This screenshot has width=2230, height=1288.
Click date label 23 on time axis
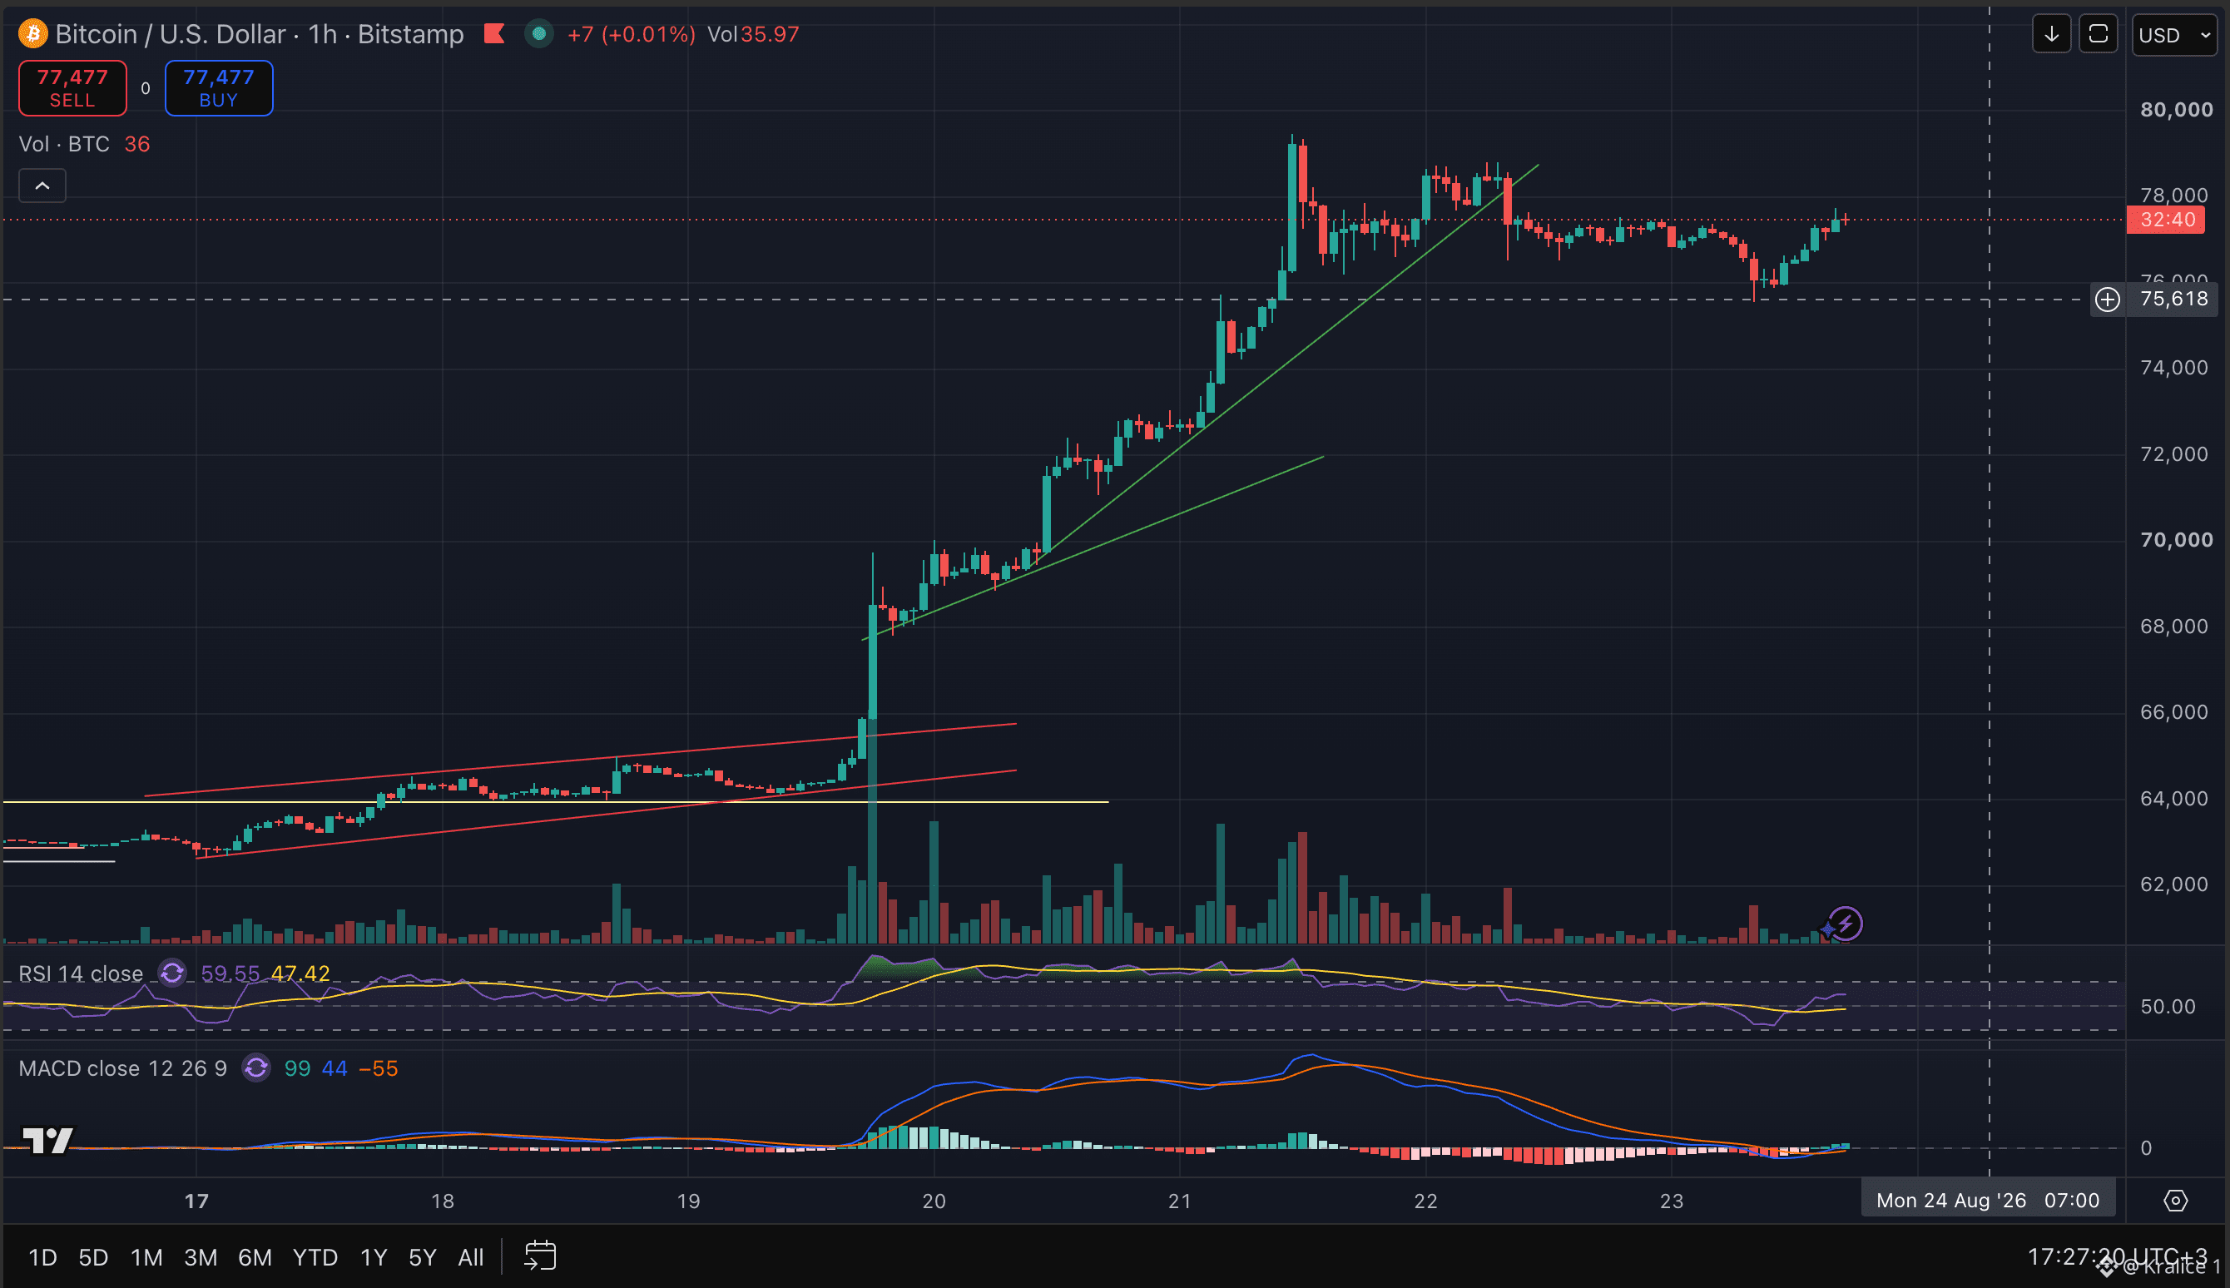1671,1201
